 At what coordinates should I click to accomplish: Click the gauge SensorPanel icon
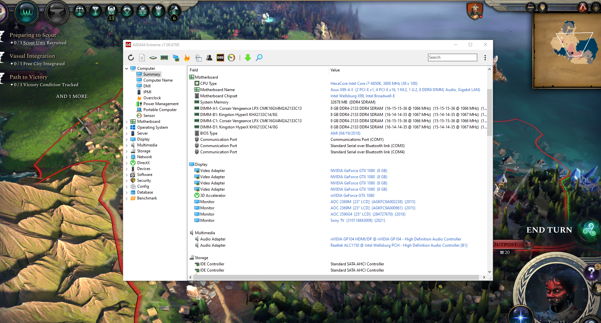click(x=231, y=58)
